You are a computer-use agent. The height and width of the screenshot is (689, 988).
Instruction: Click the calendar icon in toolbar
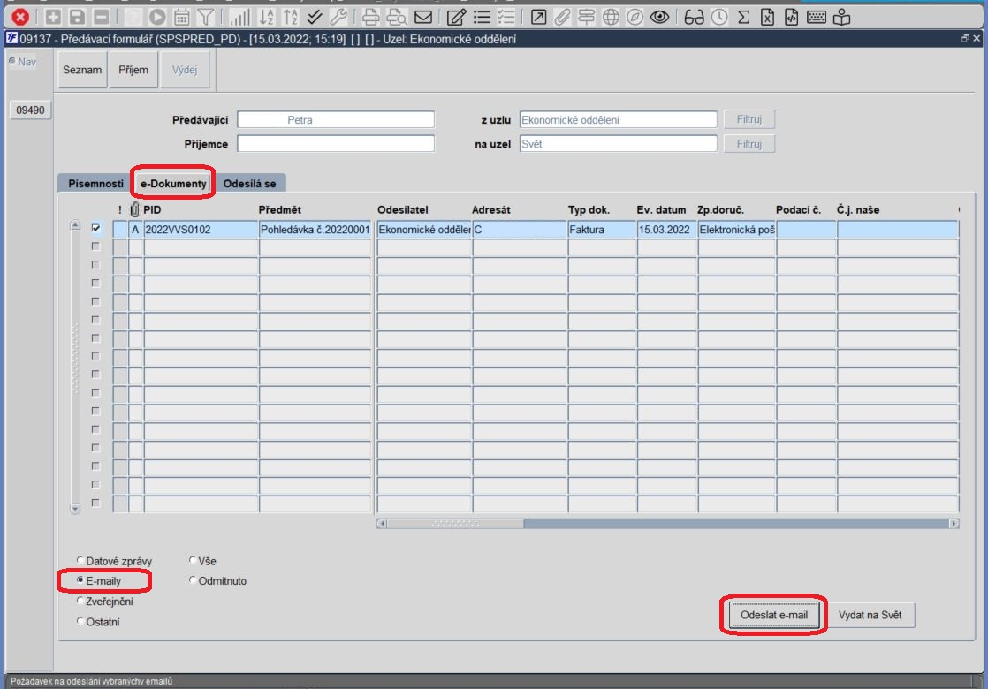coord(181,17)
